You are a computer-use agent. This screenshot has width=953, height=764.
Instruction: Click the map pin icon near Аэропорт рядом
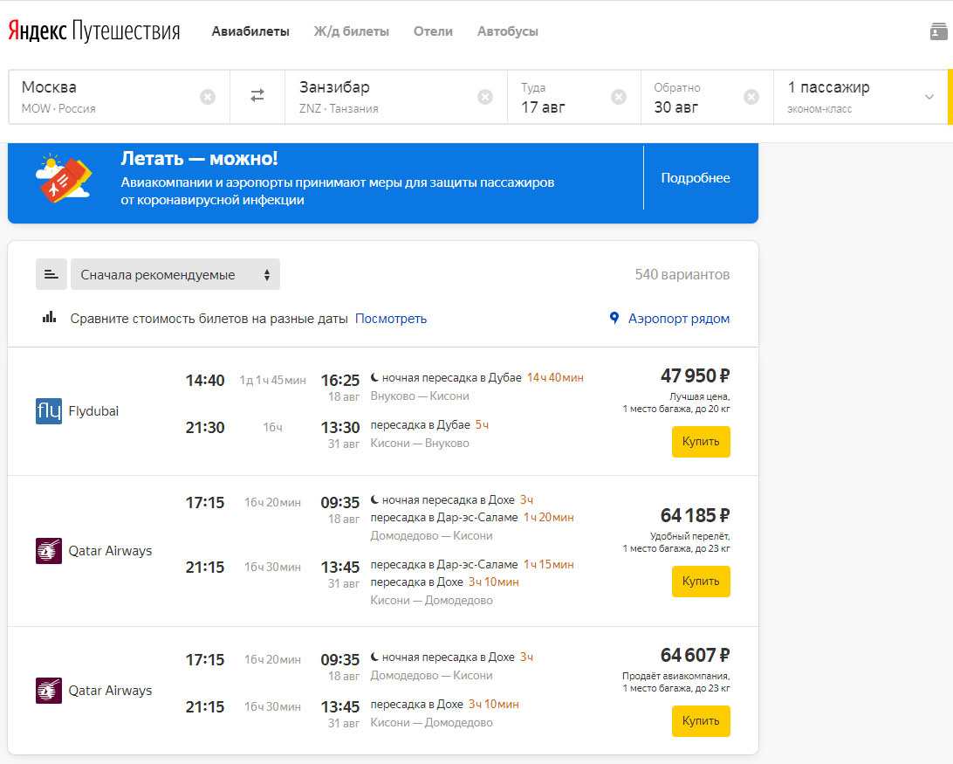(614, 318)
